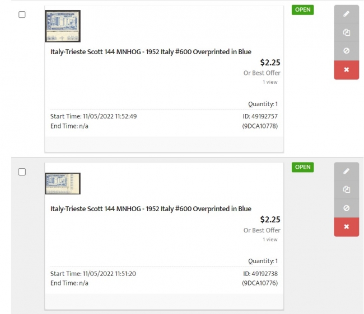Click the $2.25 price on the second listing
Screen dimensions: 364x314
pos(270,220)
